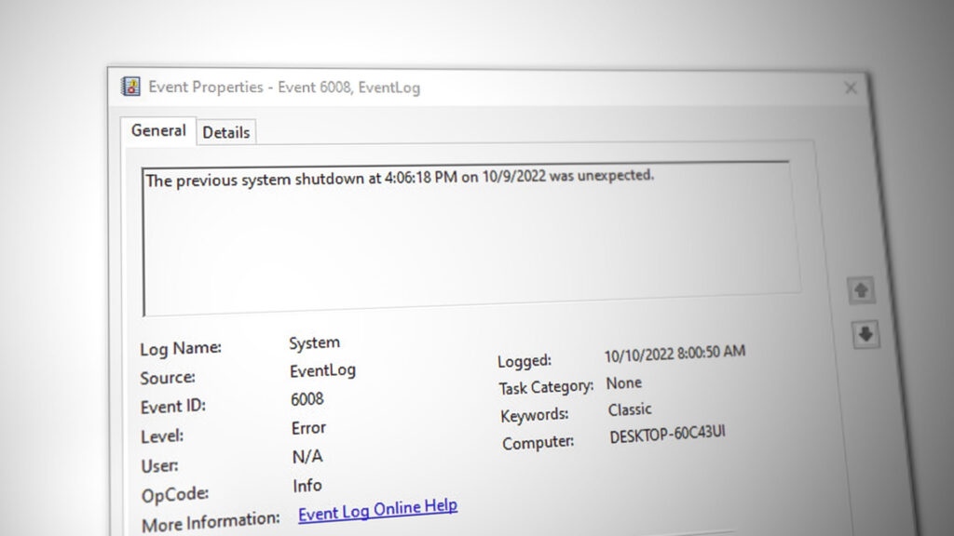Select the General tab
Screen dimensions: 954x536
157,131
